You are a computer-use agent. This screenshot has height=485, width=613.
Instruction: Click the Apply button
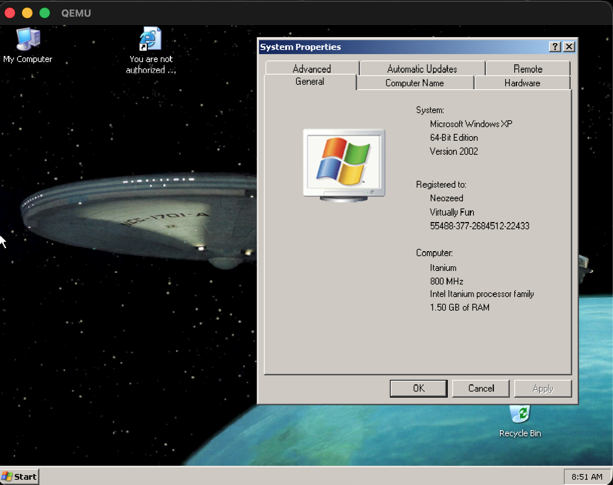click(543, 389)
